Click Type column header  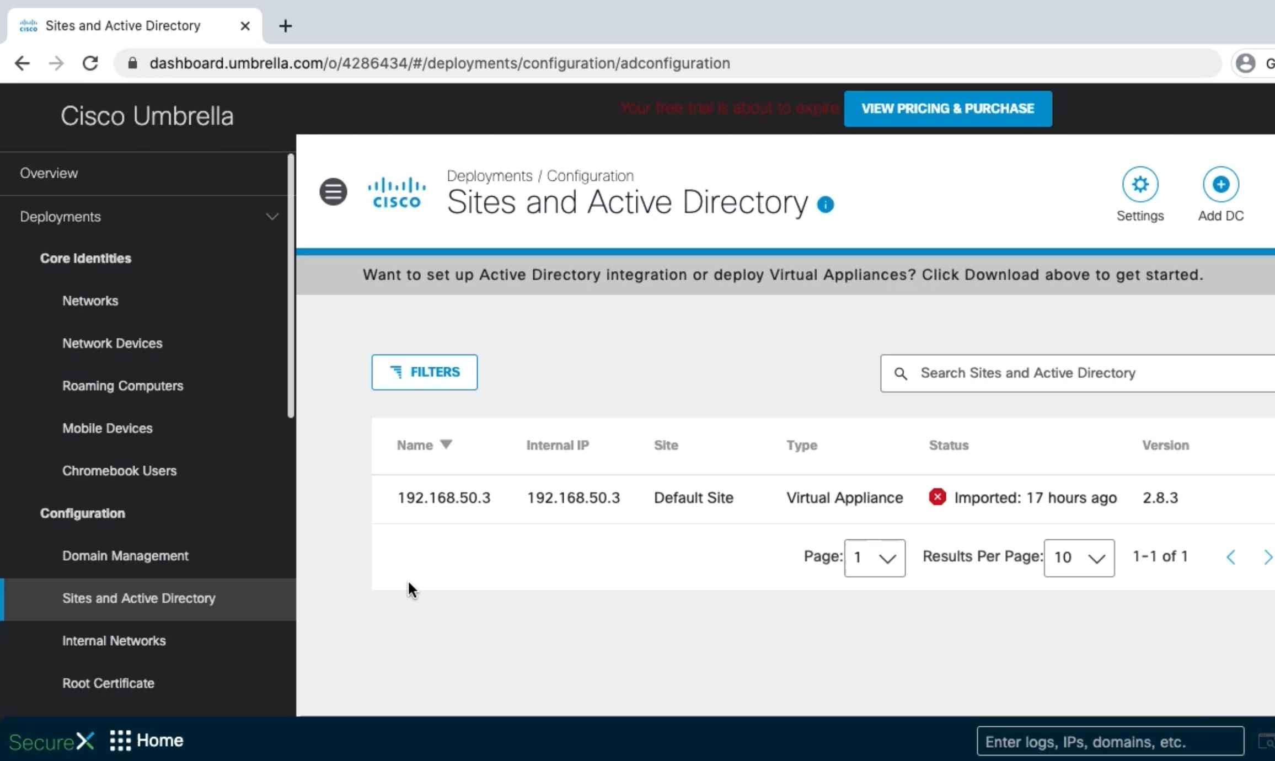pyautogui.click(x=802, y=445)
